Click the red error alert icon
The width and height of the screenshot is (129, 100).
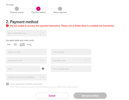7,26
